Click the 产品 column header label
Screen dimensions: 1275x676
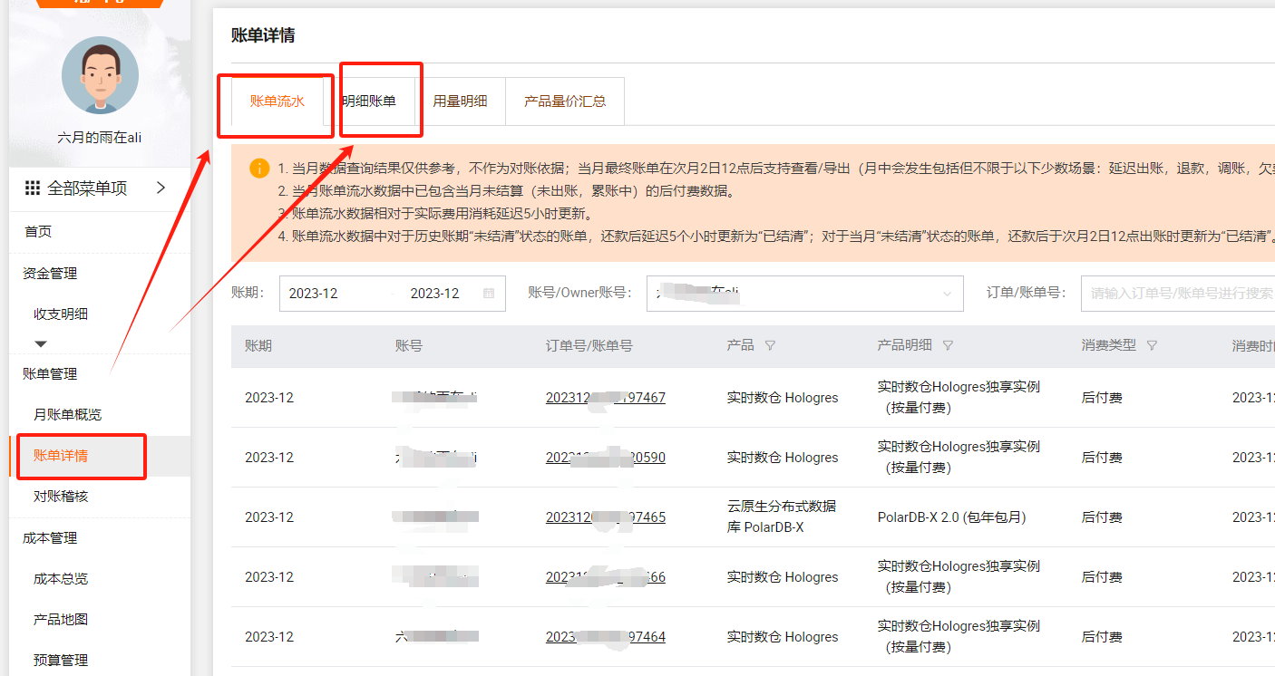tap(741, 346)
